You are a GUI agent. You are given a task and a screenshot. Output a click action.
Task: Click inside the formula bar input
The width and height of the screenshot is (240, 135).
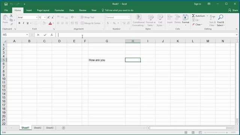145,35
